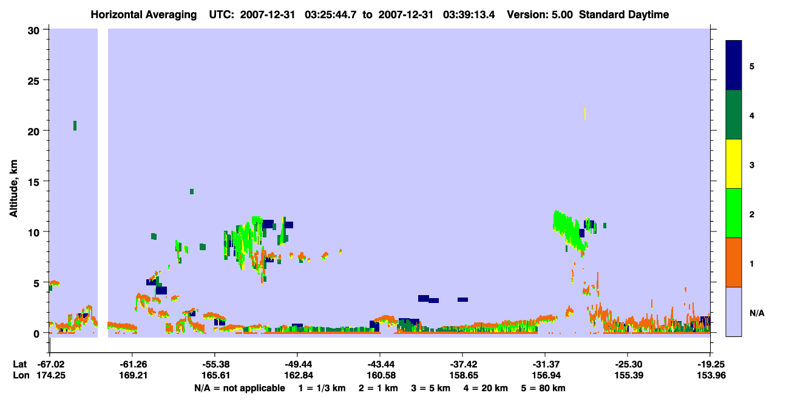Click longitude value '174.25'

tap(50, 375)
